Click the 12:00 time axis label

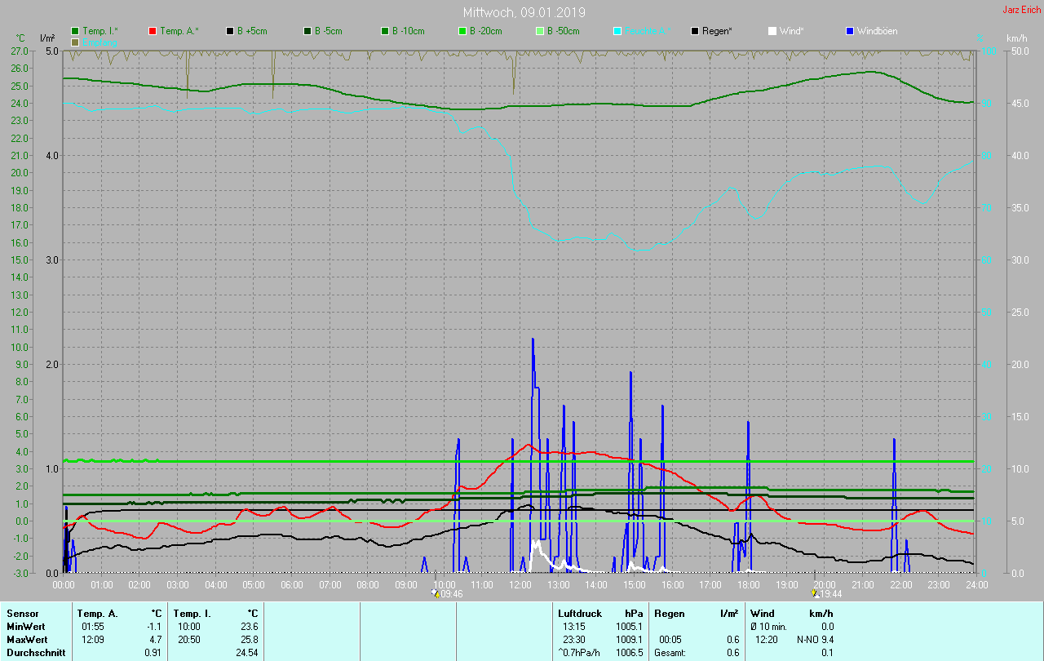[520, 585]
